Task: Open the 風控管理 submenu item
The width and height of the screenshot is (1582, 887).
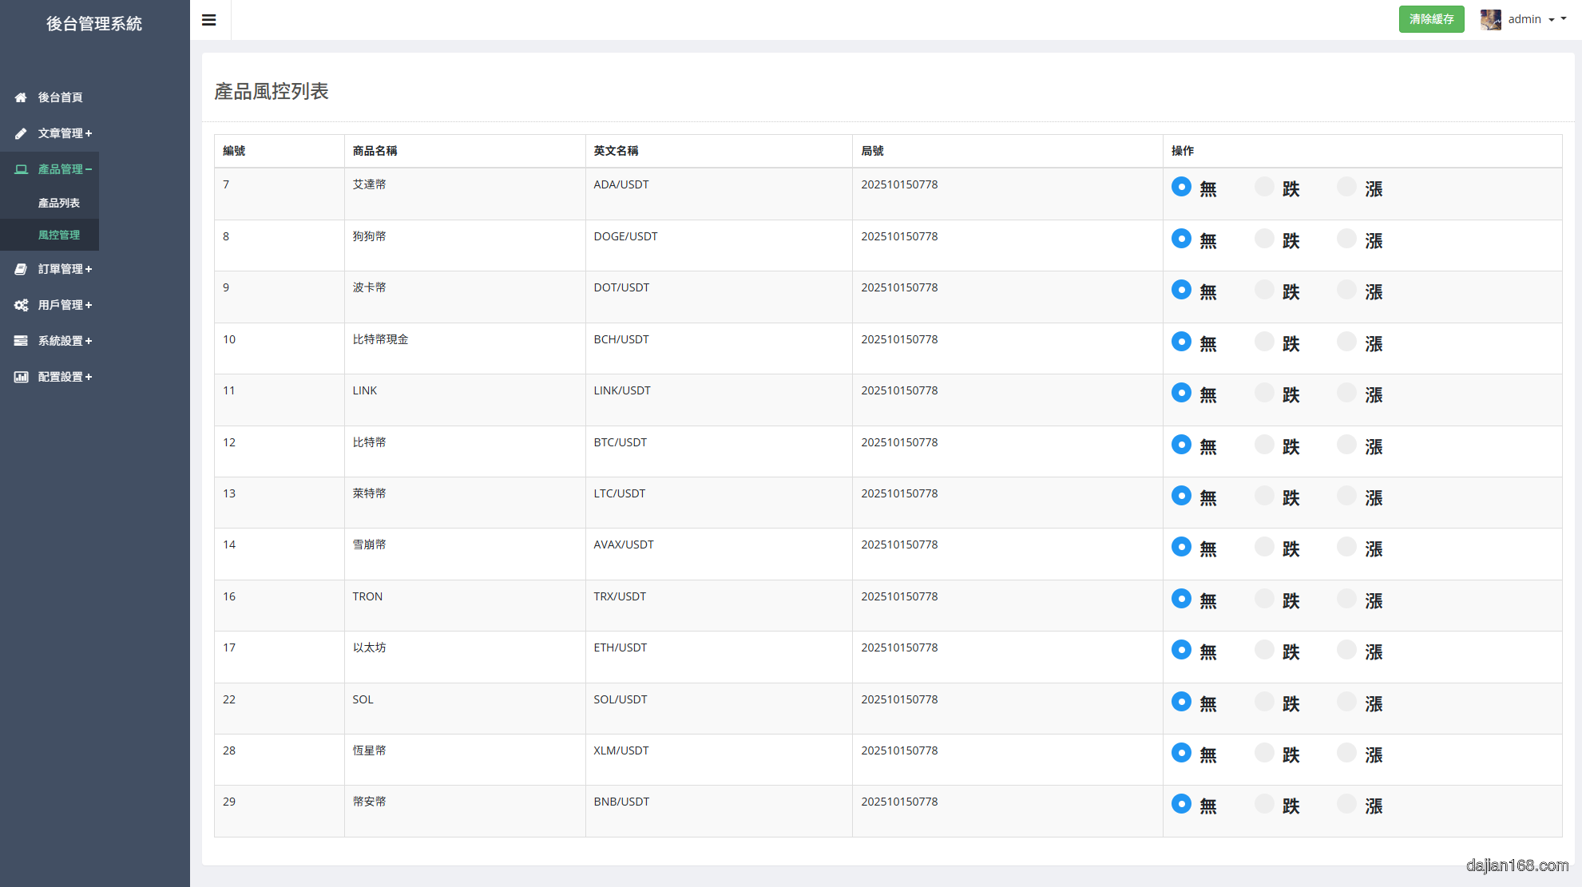Action: tap(59, 235)
